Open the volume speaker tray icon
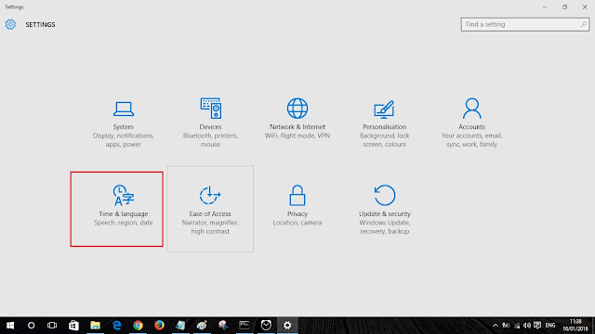The height and width of the screenshot is (334, 595). click(527, 326)
